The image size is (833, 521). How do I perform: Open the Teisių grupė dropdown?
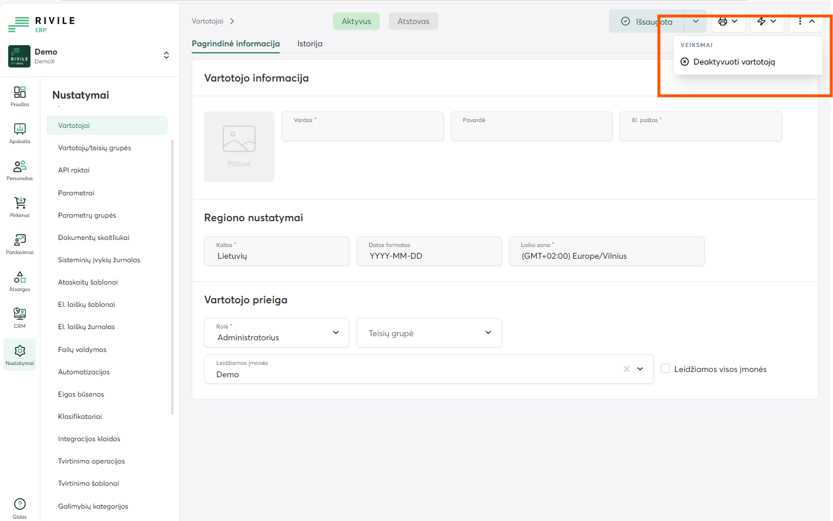[x=429, y=333]
